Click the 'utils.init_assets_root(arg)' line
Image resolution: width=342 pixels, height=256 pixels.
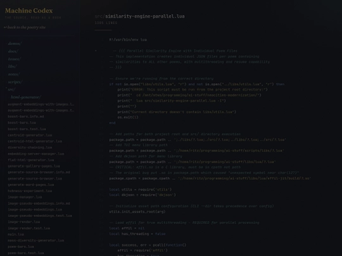click(137, 212)
